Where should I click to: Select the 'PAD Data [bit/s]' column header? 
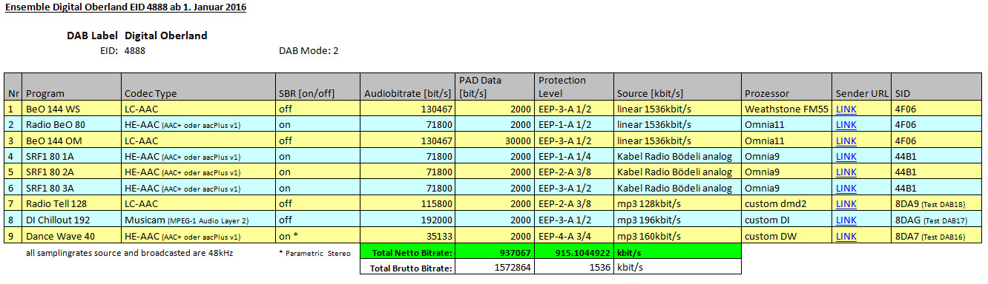click(x=495, y=87)
